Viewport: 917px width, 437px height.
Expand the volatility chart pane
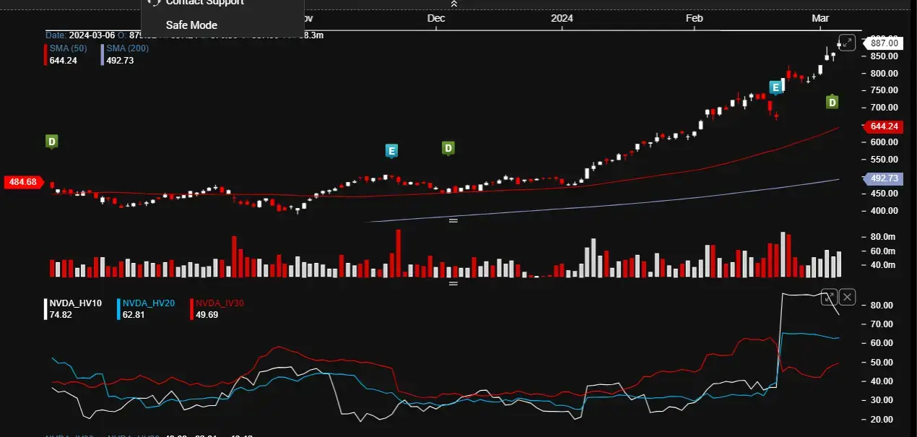(x=830, y=296)
